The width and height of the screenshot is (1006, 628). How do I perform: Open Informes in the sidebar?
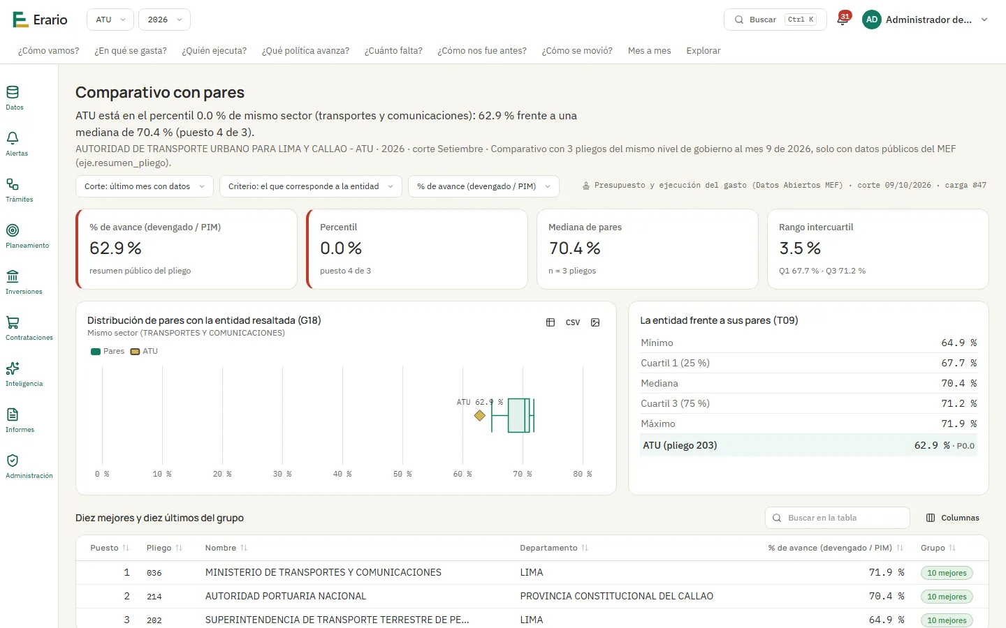(20, 420)
